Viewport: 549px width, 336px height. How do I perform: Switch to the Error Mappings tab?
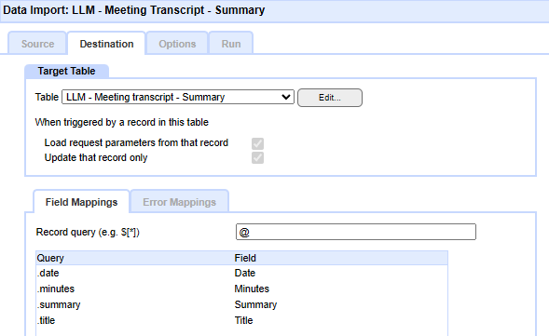point(179,202)
